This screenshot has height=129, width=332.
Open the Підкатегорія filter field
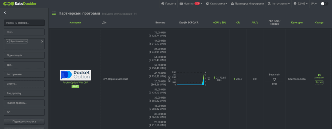[x=24, y=55]
